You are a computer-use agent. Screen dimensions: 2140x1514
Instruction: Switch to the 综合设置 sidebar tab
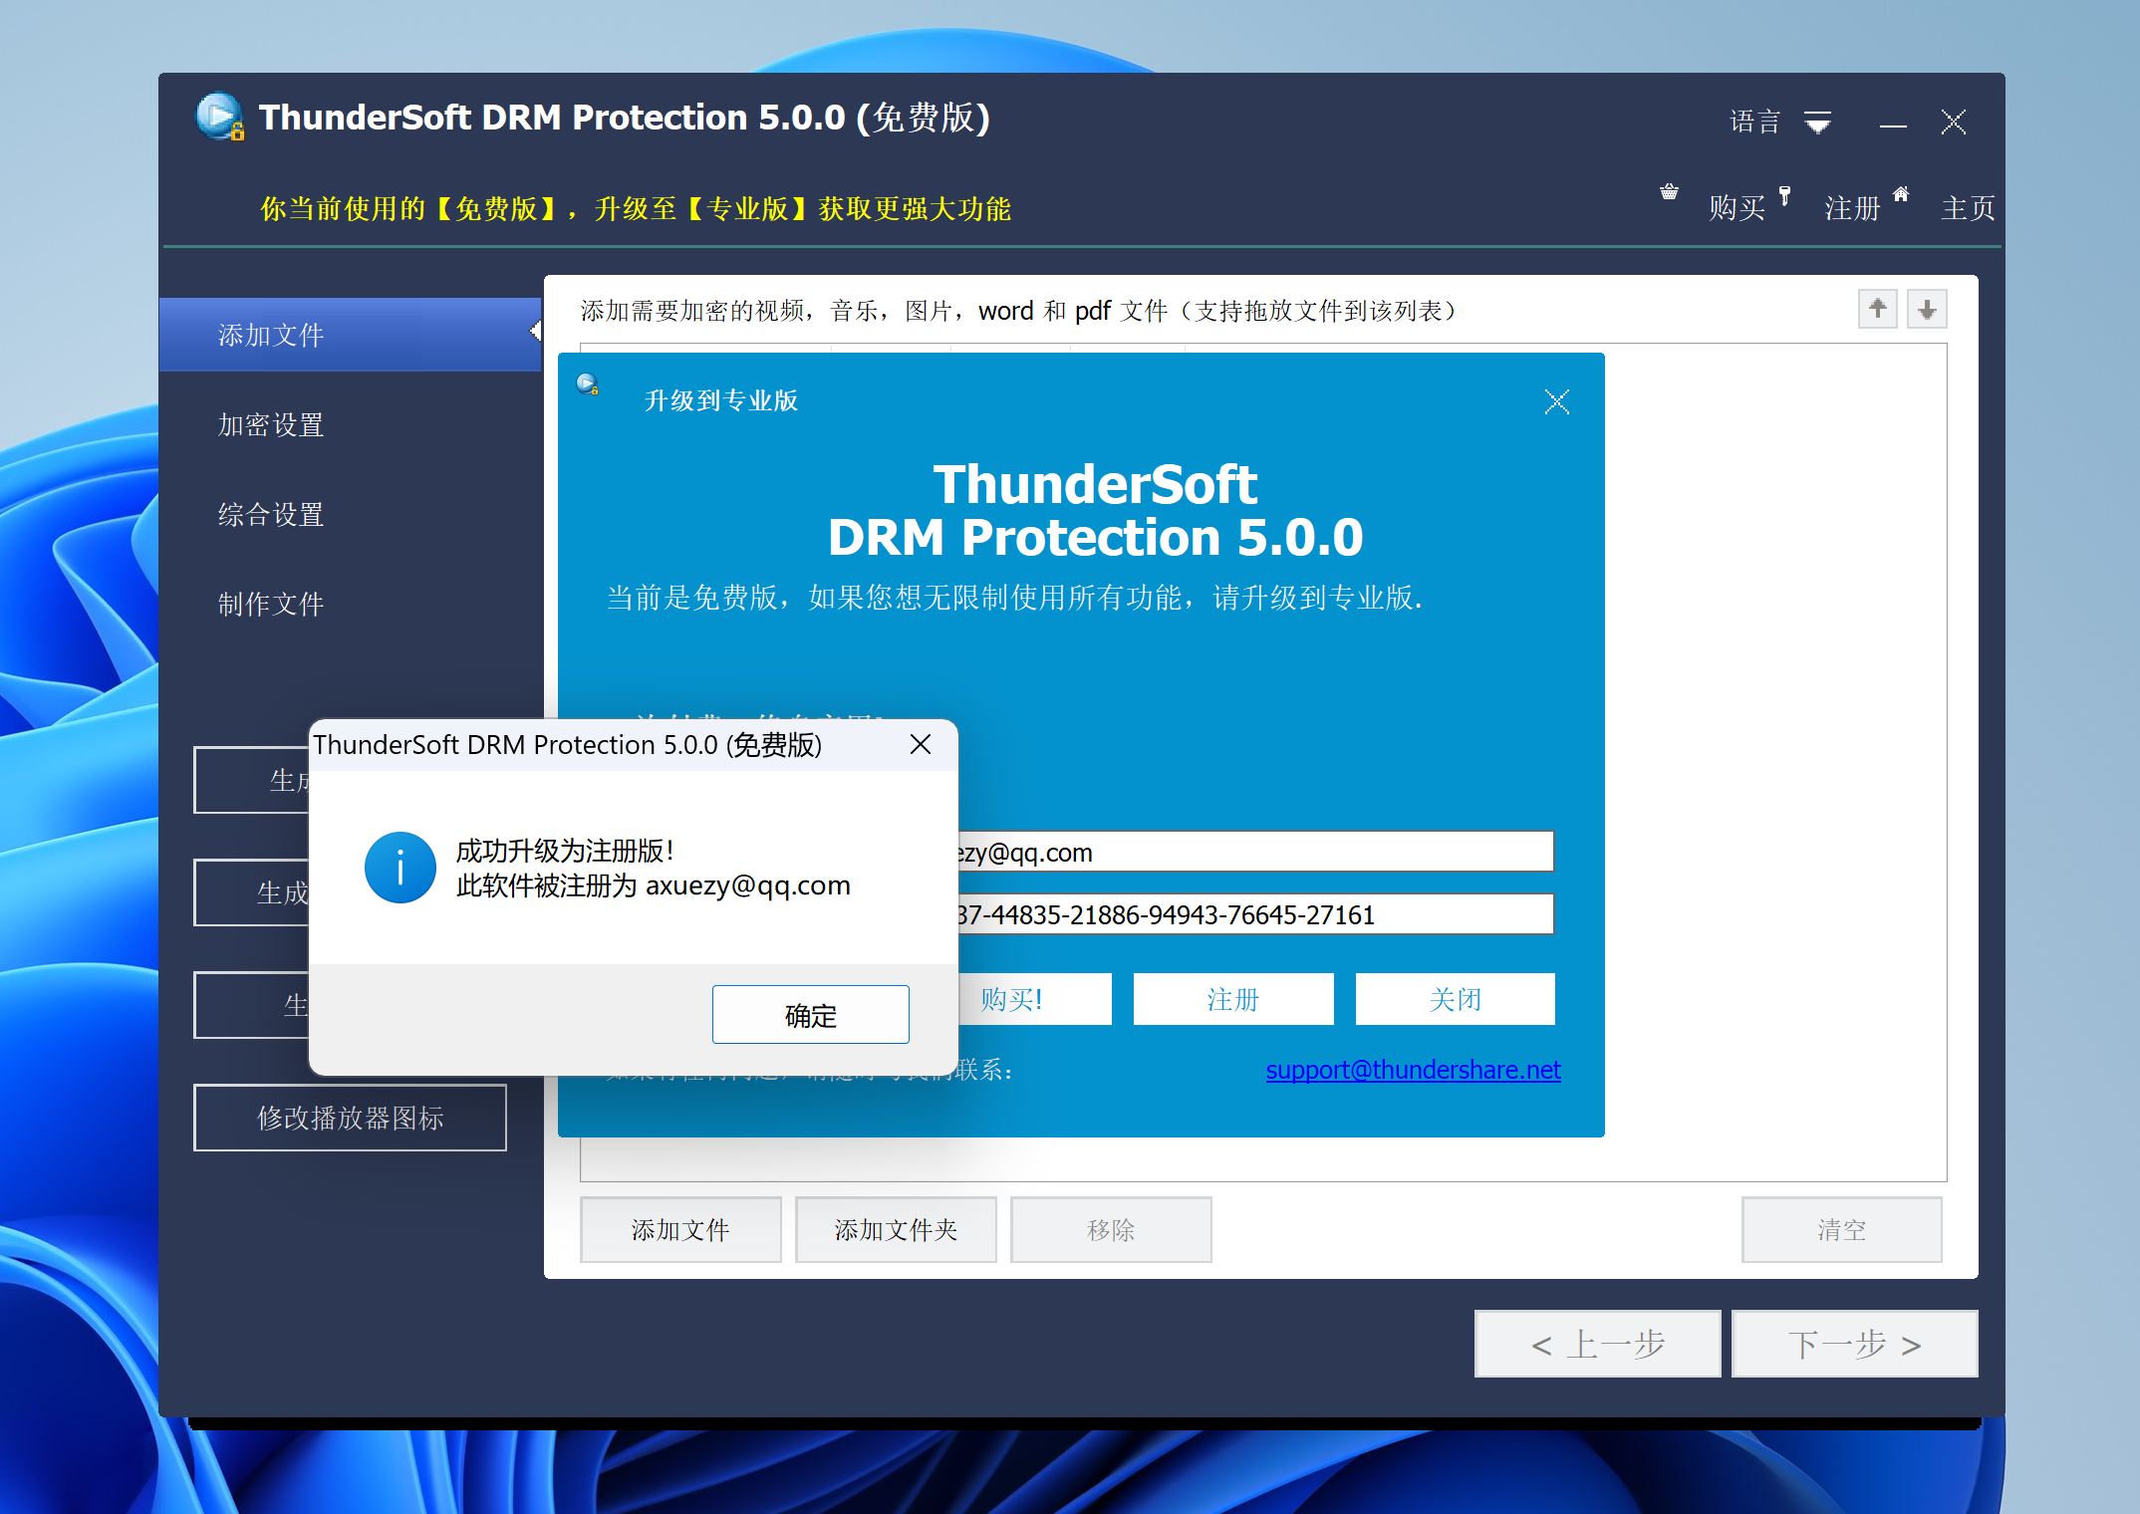[x=271, y=515]
